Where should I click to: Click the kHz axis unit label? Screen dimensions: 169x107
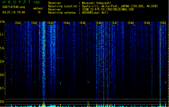click(2, 22)
